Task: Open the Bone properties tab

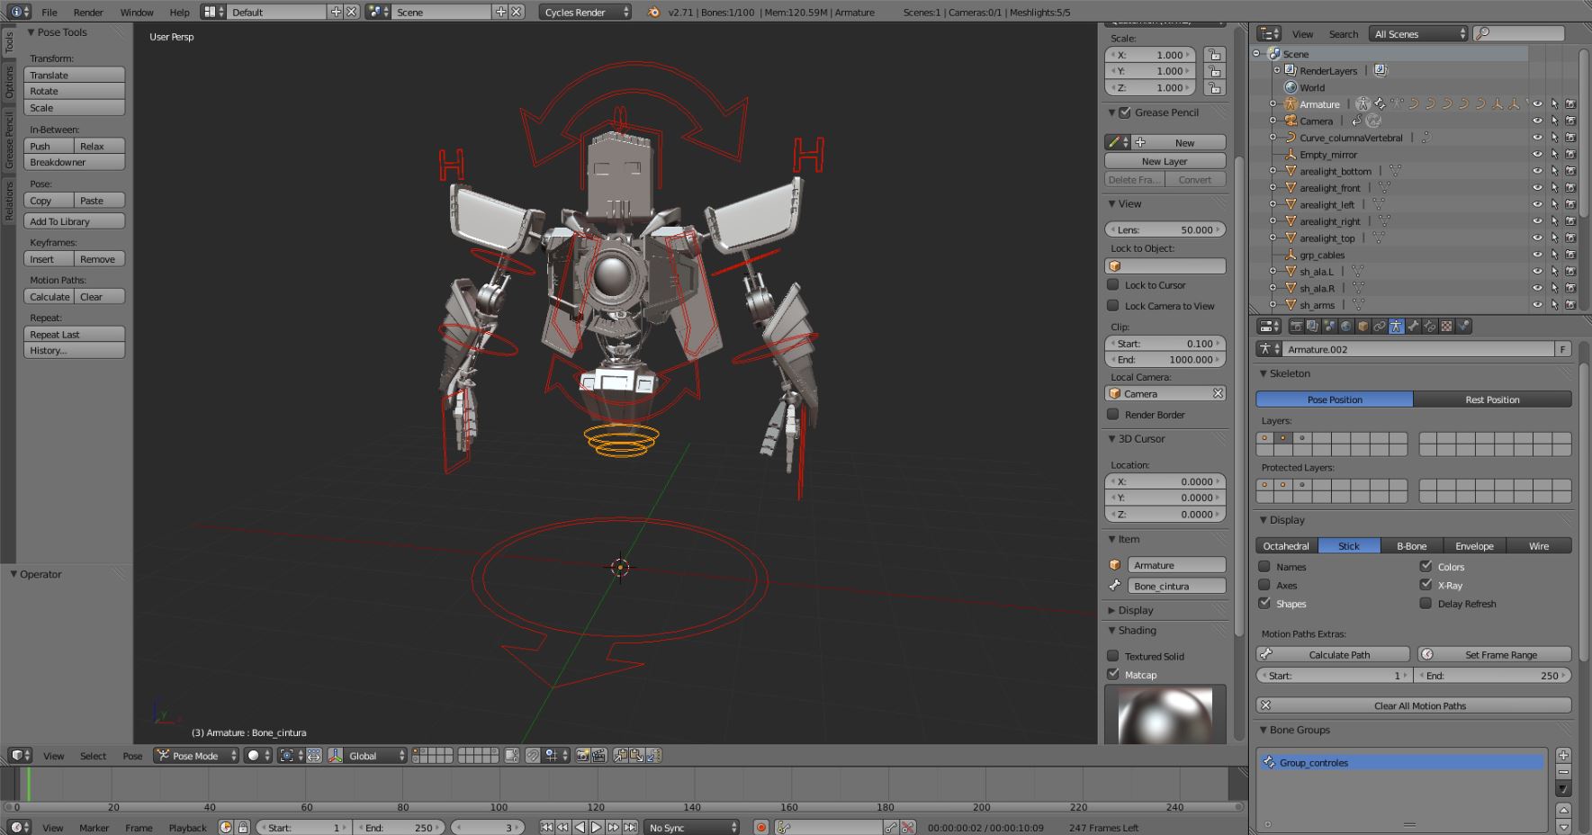Action: (x=1413, y=327)
